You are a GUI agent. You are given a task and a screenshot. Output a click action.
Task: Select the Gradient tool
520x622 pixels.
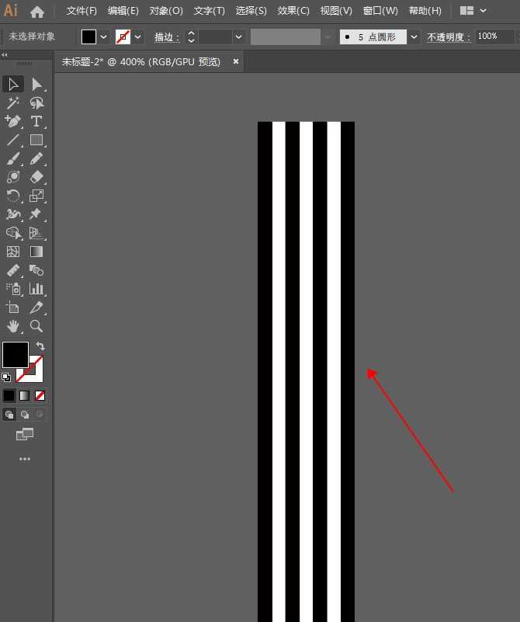[36, 252]
